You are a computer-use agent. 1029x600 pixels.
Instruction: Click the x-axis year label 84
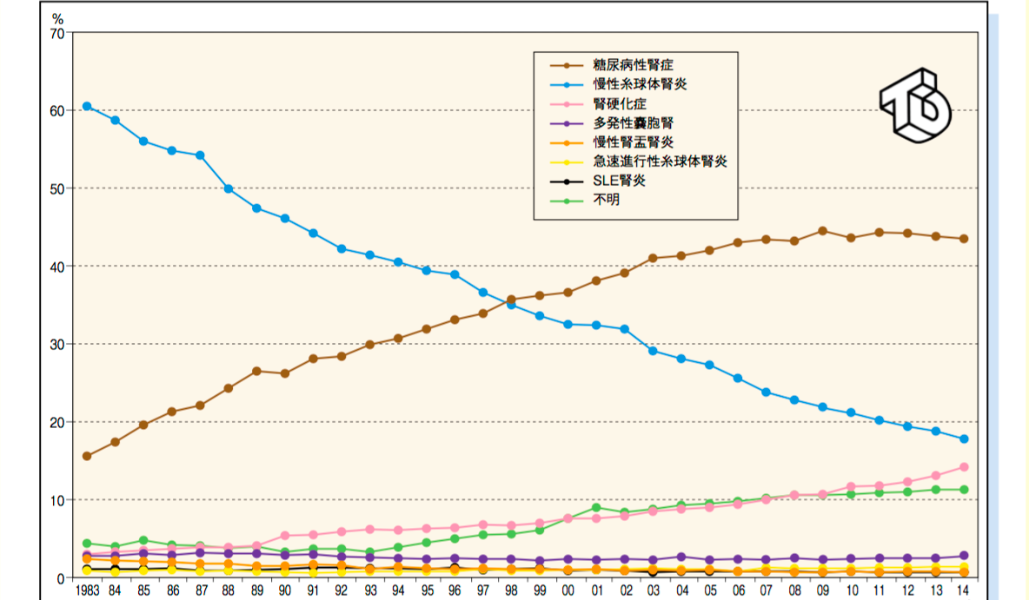coord(115,590)
